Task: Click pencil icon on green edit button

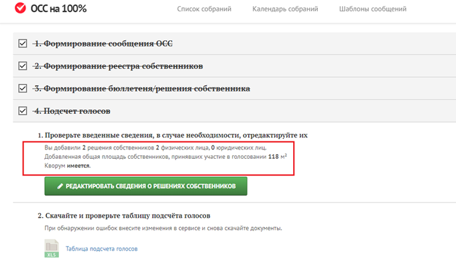Action: (60, 186)
